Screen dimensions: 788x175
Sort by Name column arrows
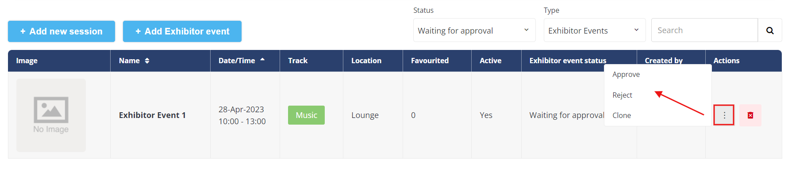point(147,61)
